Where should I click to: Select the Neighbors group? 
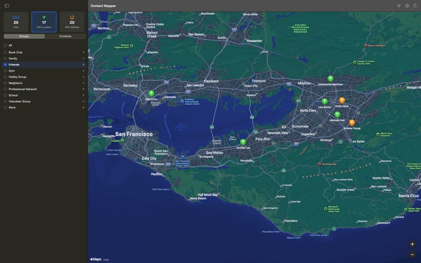[44, 83]
